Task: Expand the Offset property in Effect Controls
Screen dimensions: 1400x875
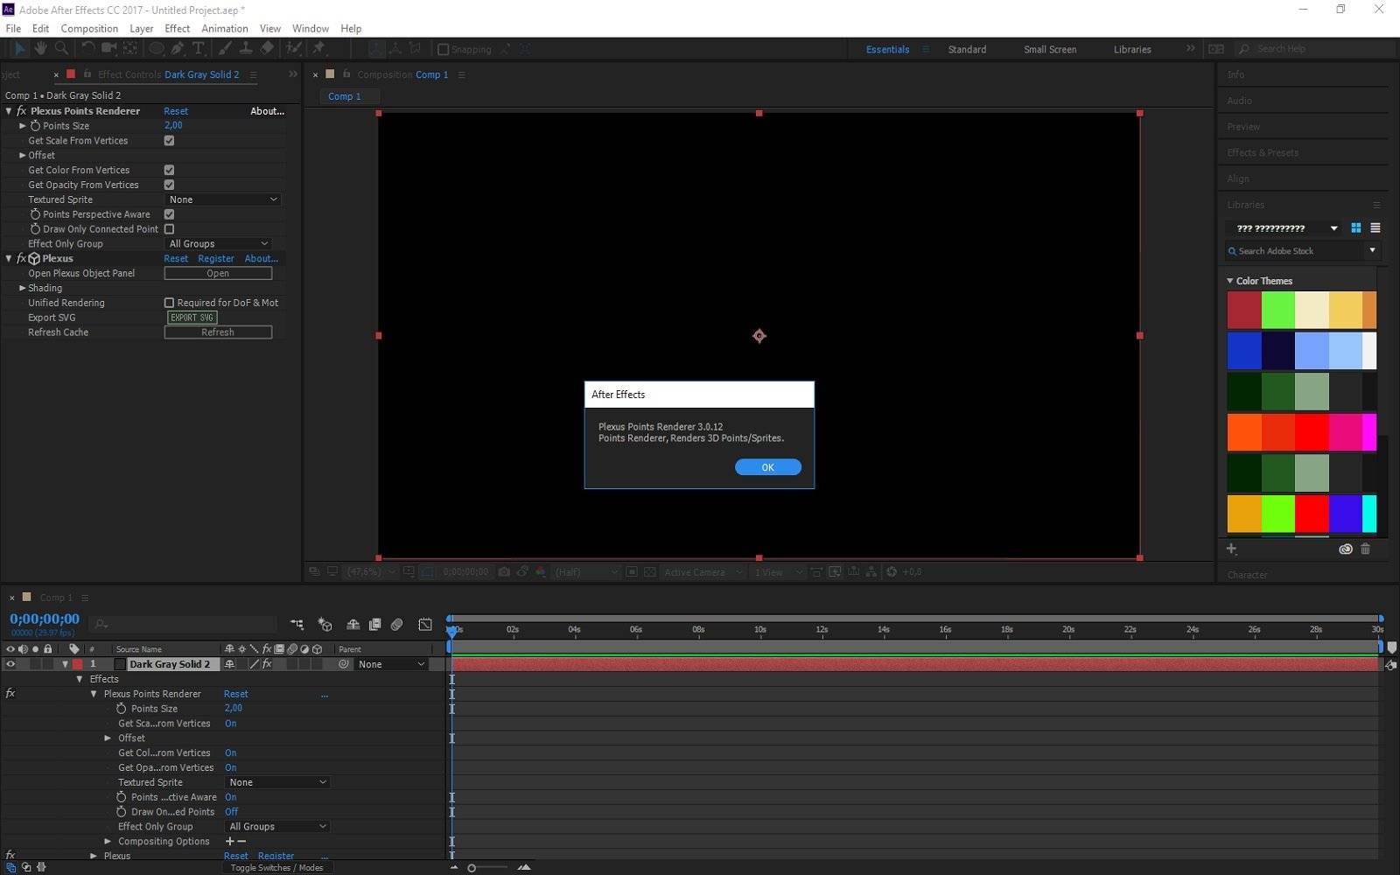Action: coord(23,156)
